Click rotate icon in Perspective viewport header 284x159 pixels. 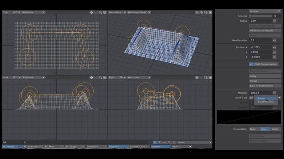[x=201, y=12]
